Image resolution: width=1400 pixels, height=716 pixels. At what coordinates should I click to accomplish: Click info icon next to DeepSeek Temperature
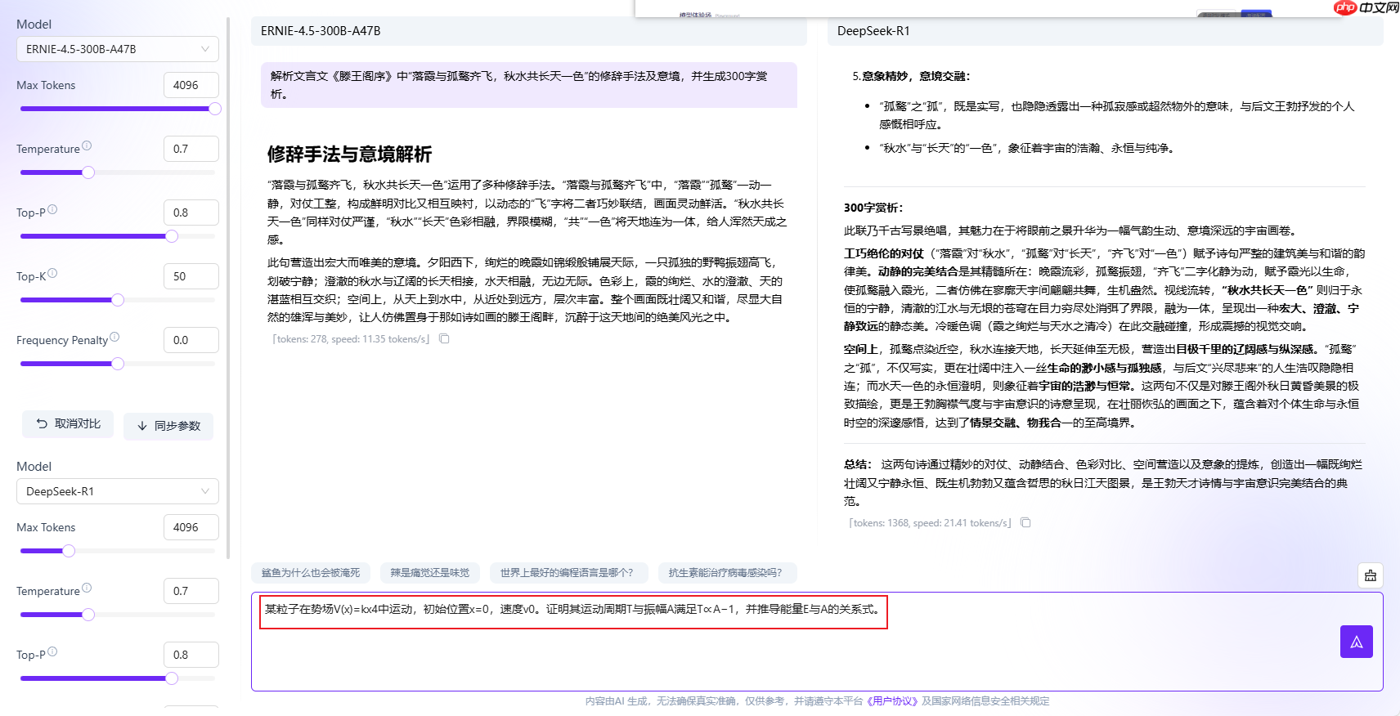87,588
